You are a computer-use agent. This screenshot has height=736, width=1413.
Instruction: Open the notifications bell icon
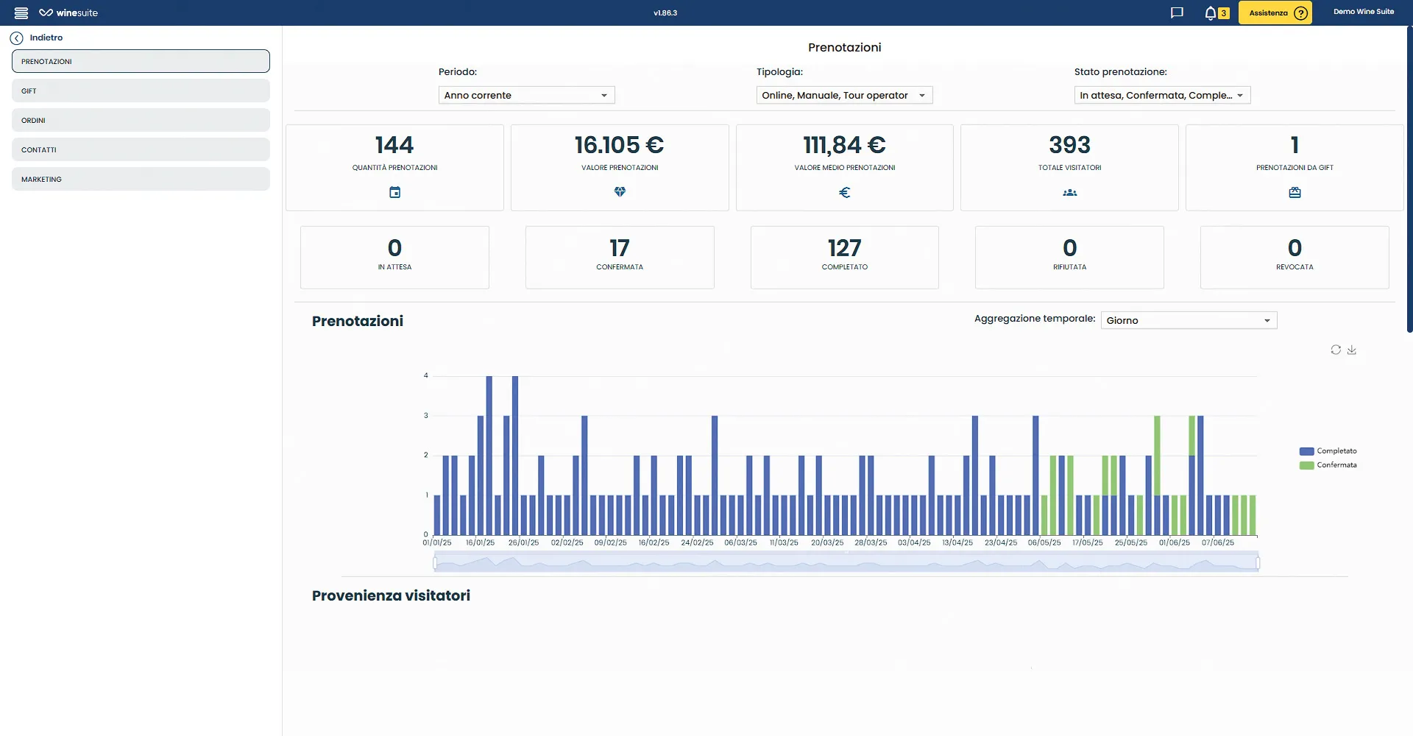pyautogui.click(x=1210, y=13)
